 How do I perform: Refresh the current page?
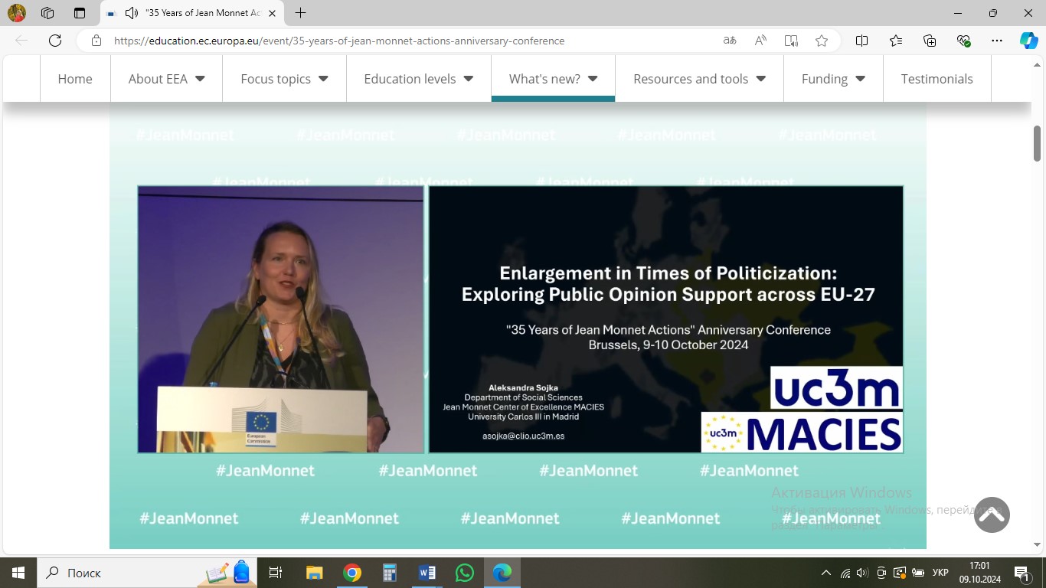(x=55, y=41)
